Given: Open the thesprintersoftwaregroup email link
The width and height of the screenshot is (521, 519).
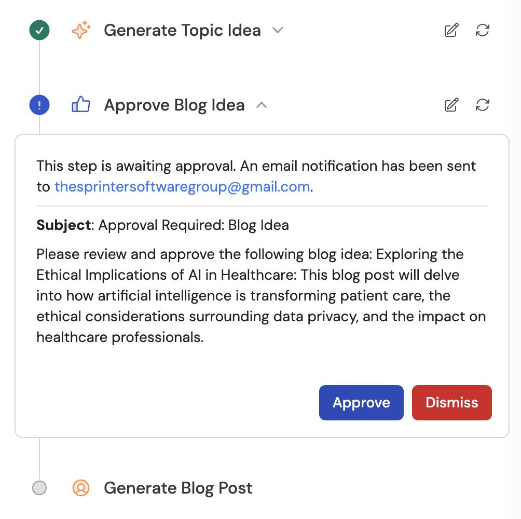Looking at the screenshot, I should pyautogui.click(x=182, y=187).
